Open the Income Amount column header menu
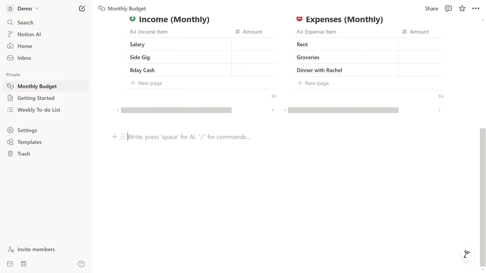 pos(252,32)
